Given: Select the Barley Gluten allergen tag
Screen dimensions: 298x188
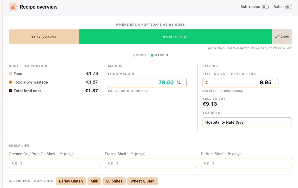Looking at the screenshot, I should pyautogui.click(x=71, y=181).
